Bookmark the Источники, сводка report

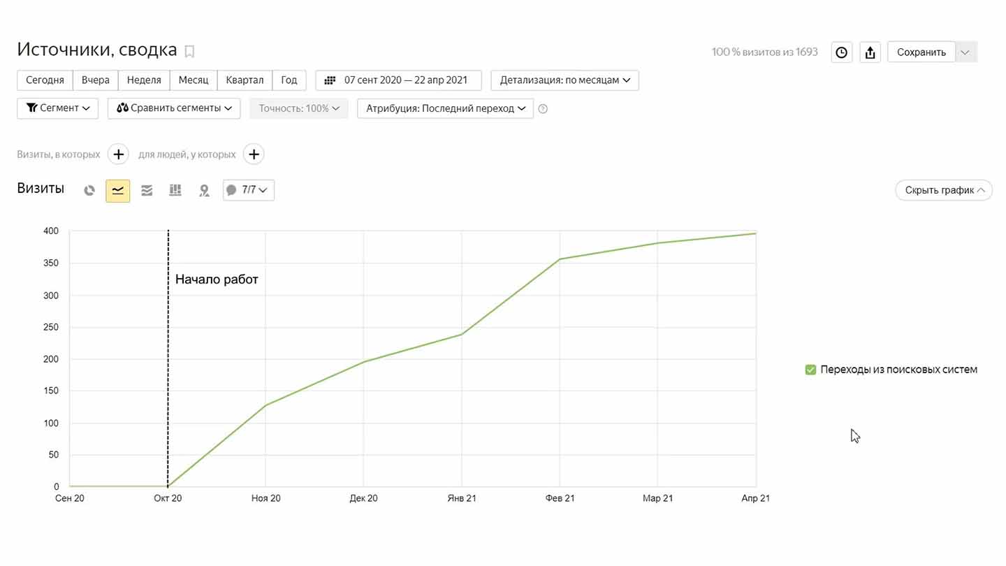[x=189, y=51]
